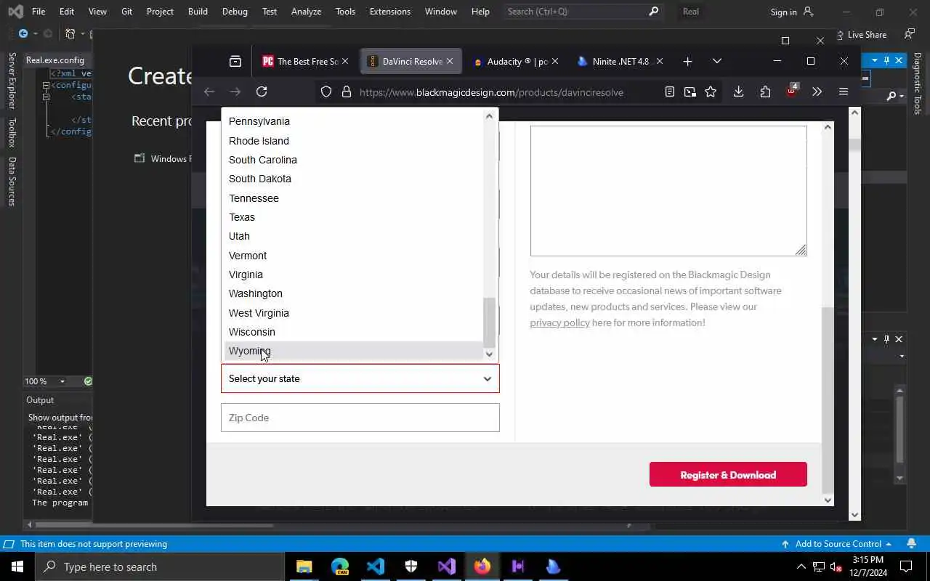Open Firefox tab overview icon
This screenshot has width=930, height=581.
click(235, 62)
